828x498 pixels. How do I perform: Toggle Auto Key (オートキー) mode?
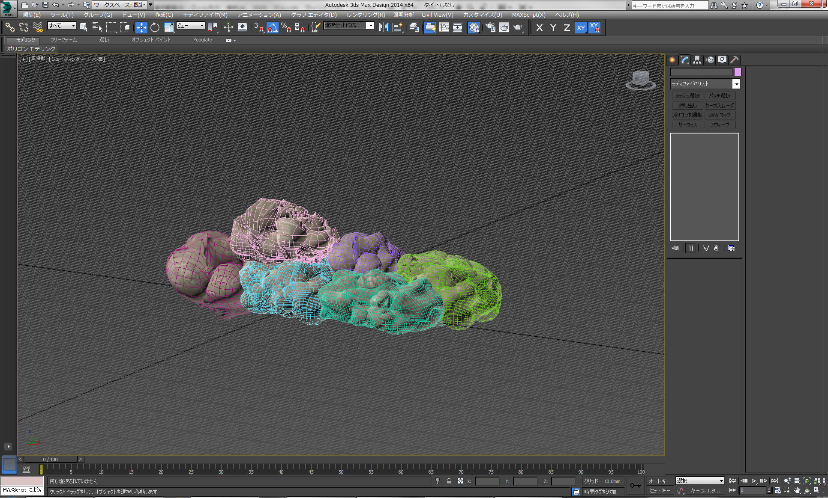pos(659,481)
